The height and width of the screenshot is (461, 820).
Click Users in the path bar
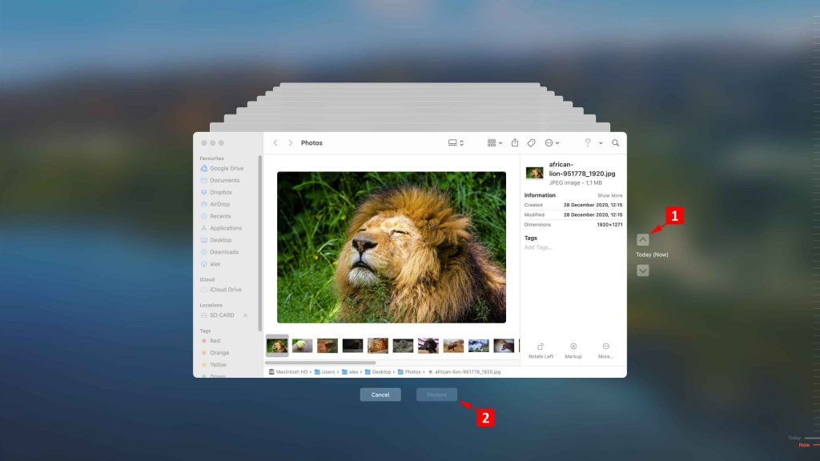pos(325,372)
